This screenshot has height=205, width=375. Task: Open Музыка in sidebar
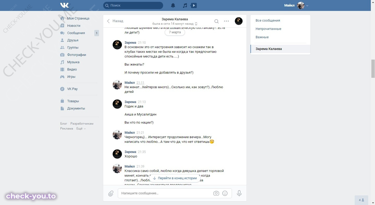click(73, 62)
